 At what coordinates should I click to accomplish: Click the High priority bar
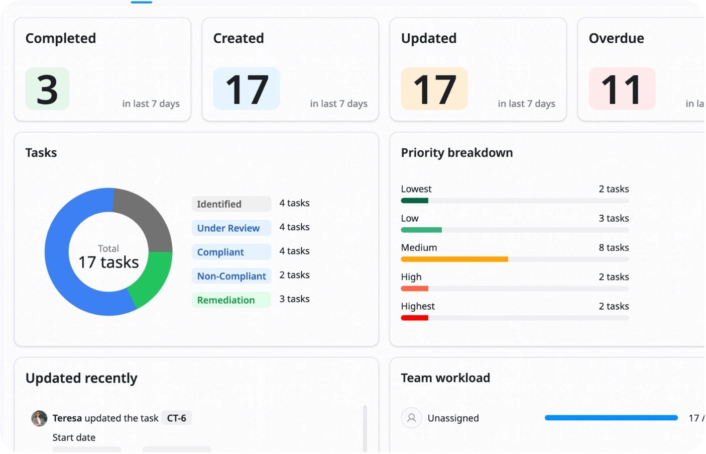[515, 289]
